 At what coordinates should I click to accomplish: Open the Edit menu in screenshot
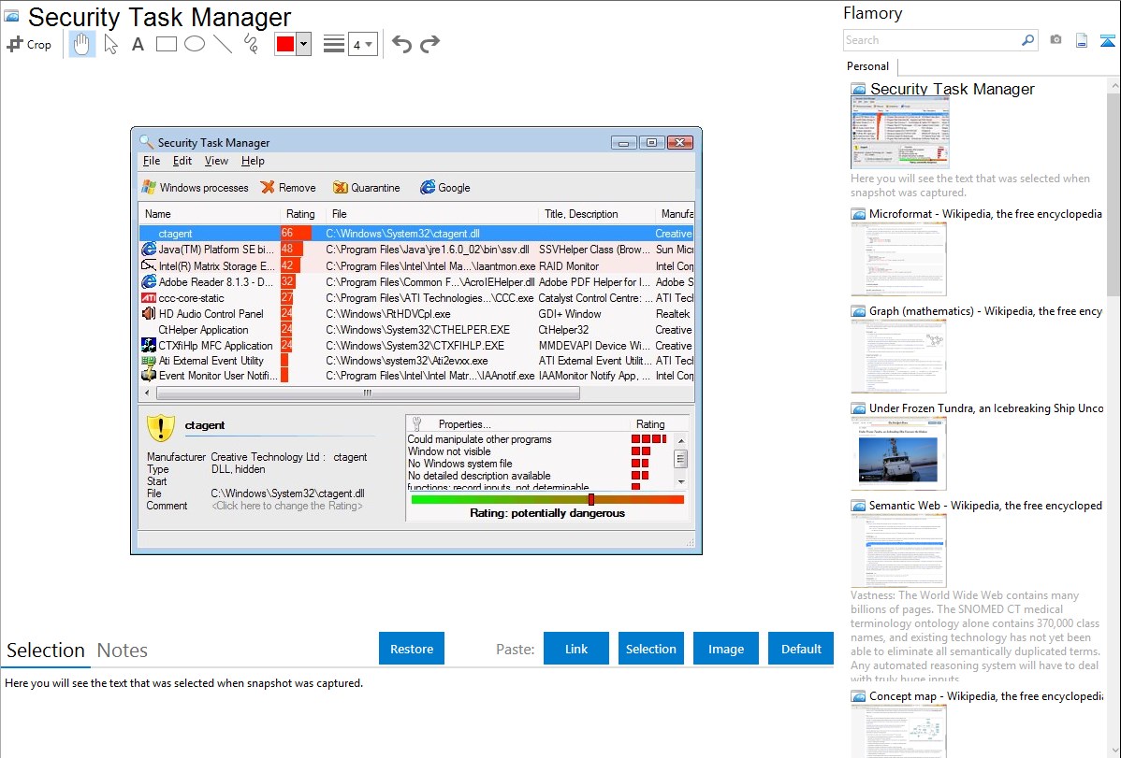[182, 161]
